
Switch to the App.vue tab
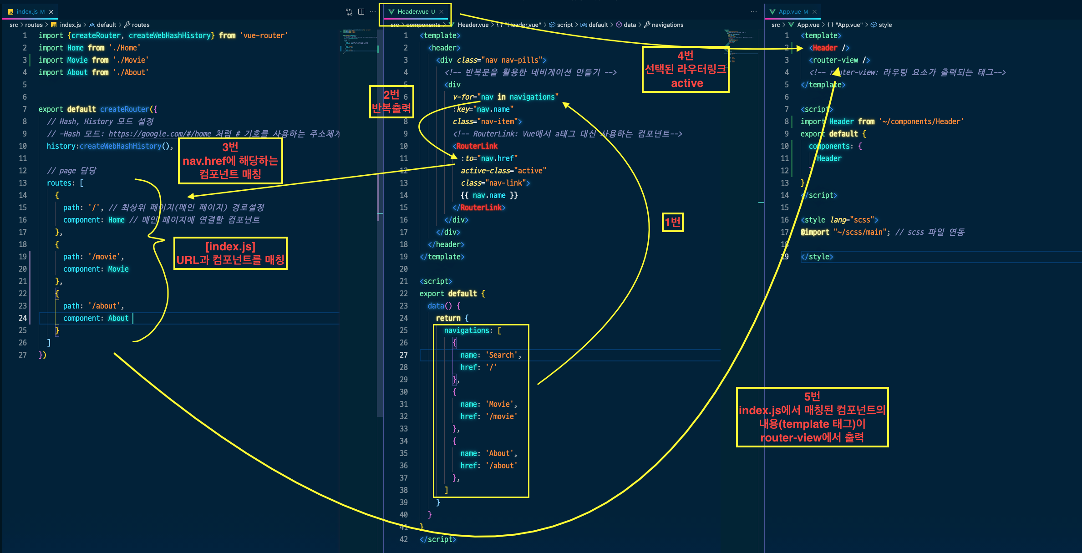pyautogui.click(x=792, y=11)
